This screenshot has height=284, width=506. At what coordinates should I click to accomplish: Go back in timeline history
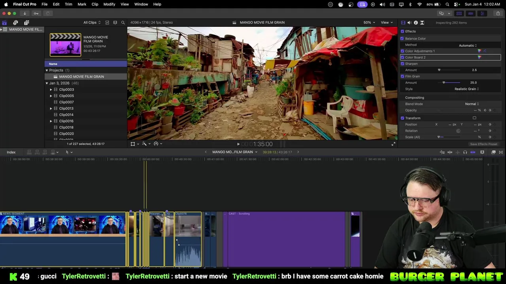click(x=206, y=152)
